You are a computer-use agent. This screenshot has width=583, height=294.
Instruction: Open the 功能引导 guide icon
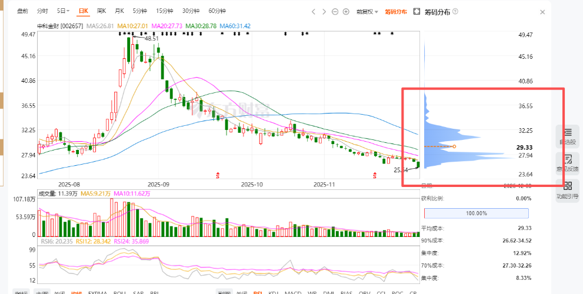coord(567,191)
